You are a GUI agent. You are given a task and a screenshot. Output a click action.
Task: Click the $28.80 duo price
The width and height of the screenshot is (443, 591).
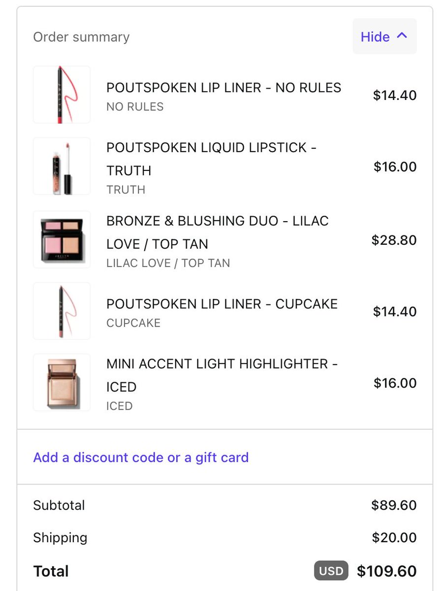394,240
